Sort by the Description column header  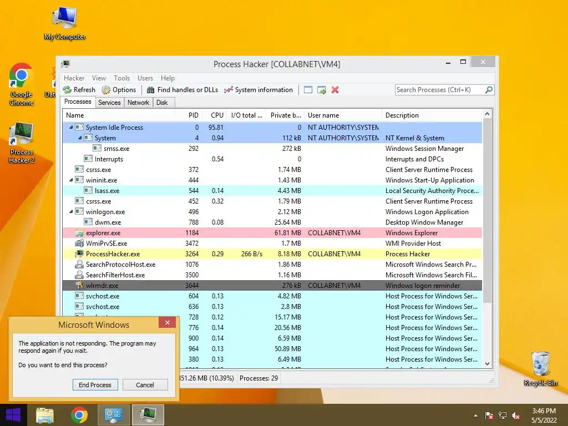432,115
